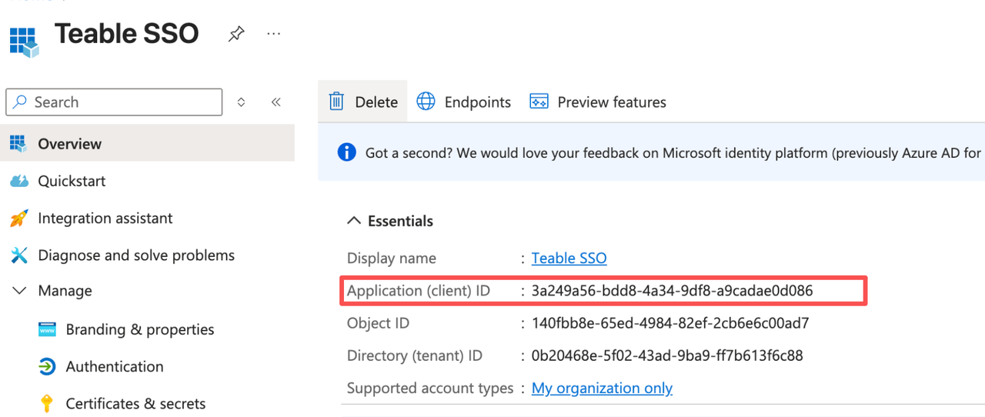The width and height of the screenshot is (985, 417).
Task: Click the search magnifier icon
Action: 20,102
